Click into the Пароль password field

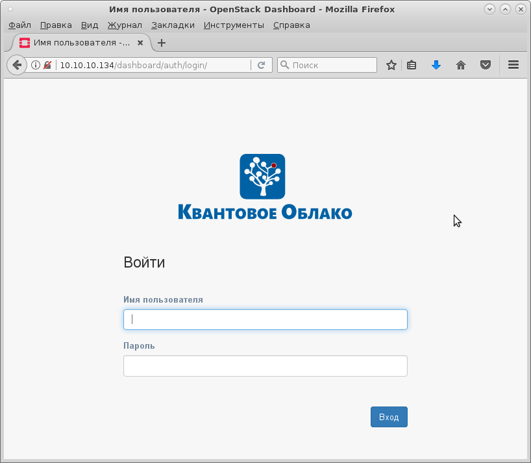coord(265,366)
